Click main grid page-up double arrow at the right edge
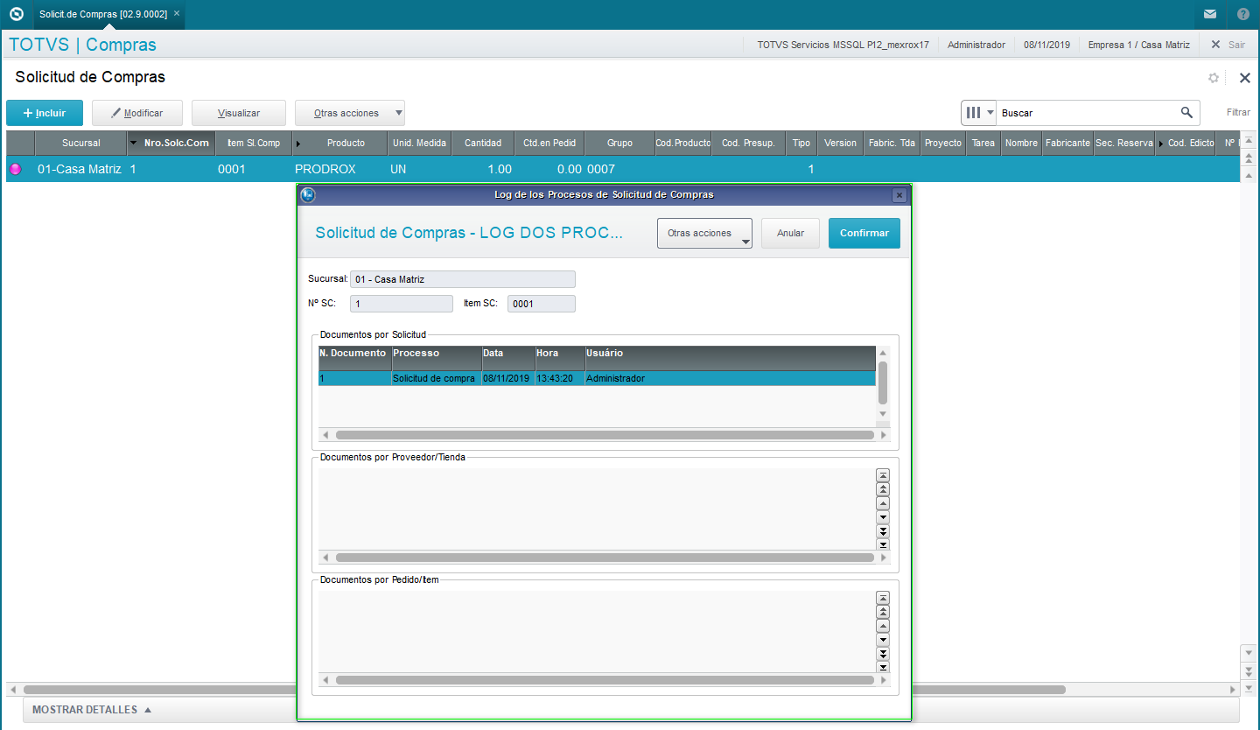Image resolution: width=1260 pixels, height=730 pixels. tap(1249, 158)
